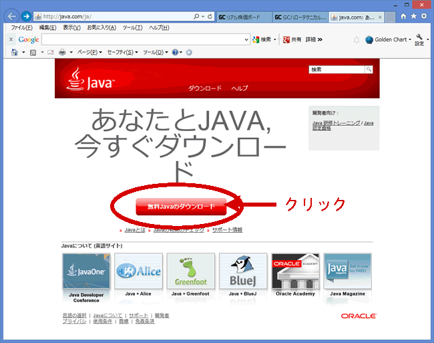Open the Golden Chart globe icon
434x343 pixels.
pyautogui.click(x=369, y=39)
